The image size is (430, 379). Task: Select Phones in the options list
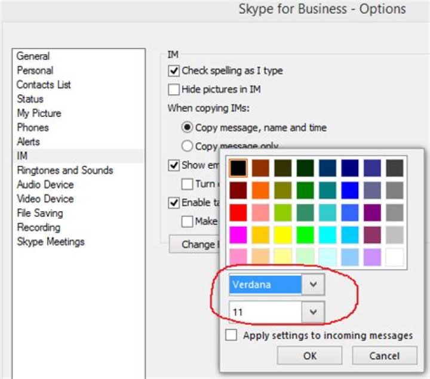(x=33, y=128)
